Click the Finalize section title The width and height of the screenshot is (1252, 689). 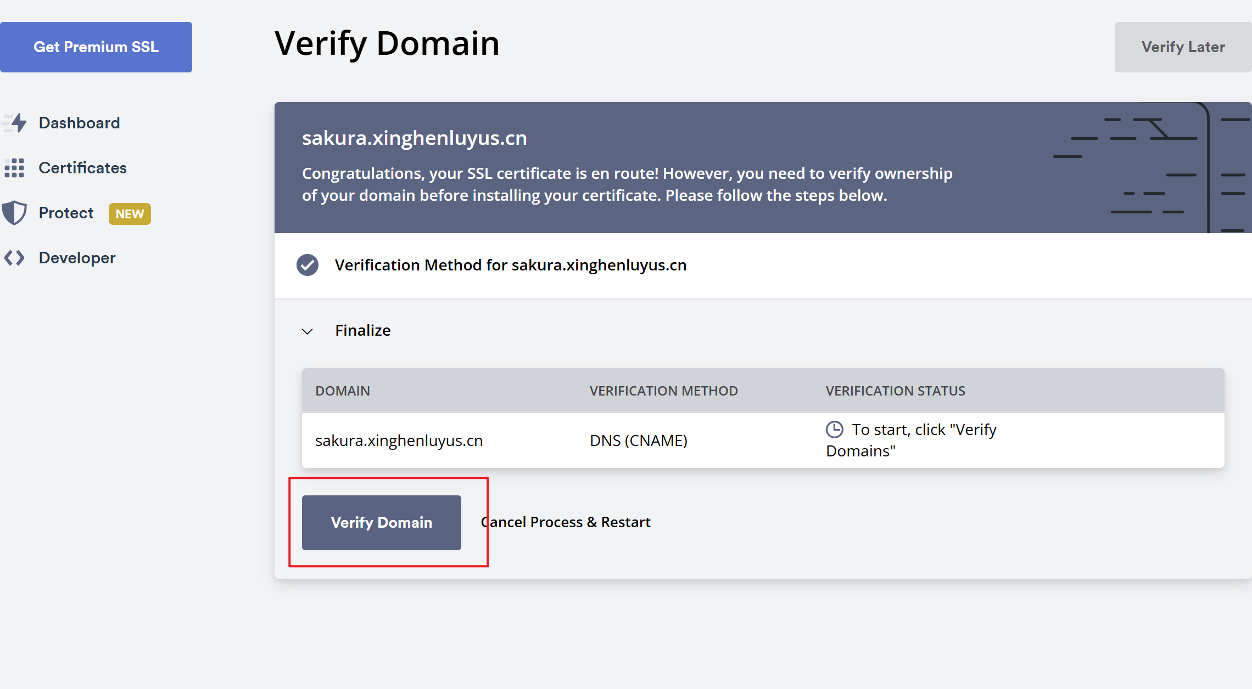pos(362,330)
